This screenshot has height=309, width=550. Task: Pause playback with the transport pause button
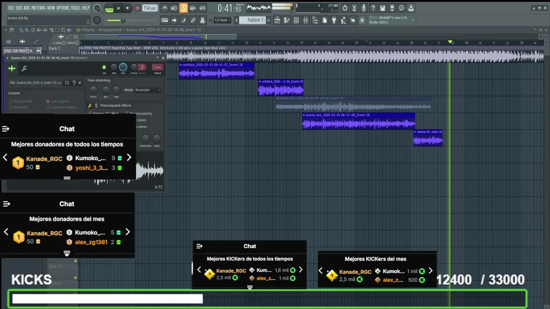[x=118, y=8]
